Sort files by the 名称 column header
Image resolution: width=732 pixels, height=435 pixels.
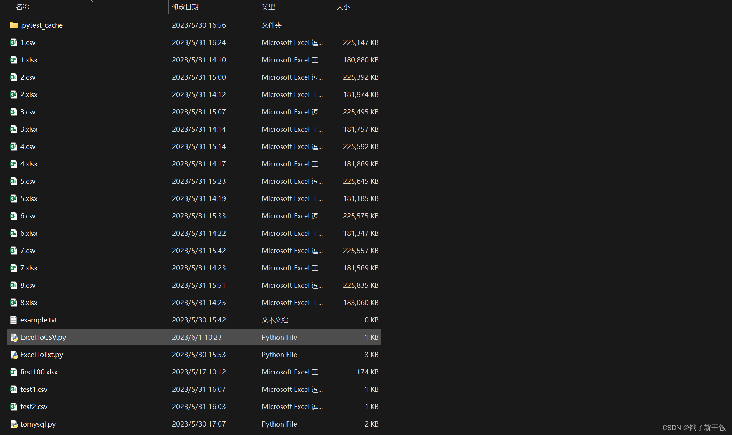tap(23, 7)
